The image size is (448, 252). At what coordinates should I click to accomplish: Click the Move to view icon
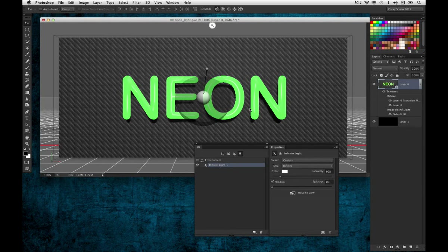(293, 193)
